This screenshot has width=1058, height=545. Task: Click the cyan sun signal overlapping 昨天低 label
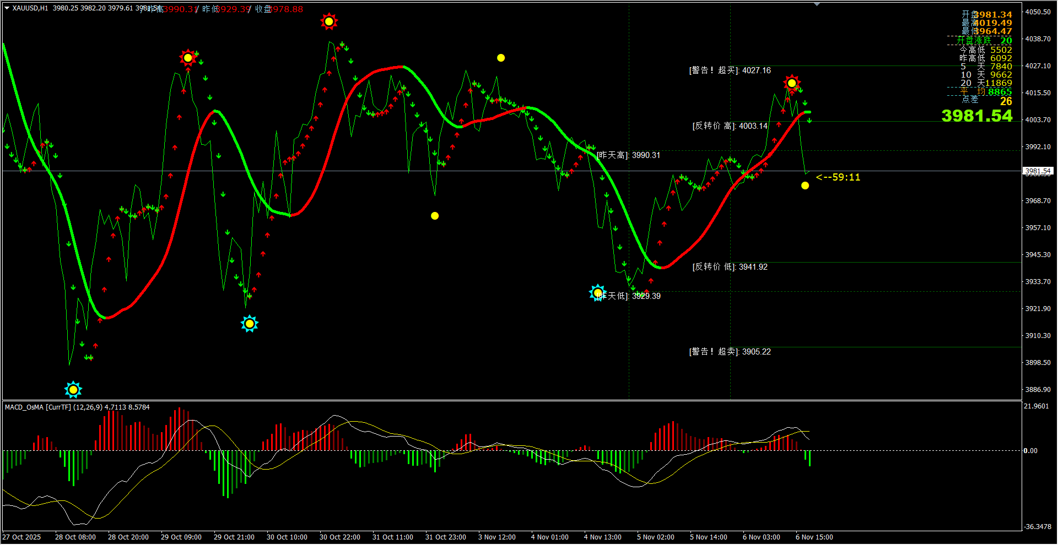[x=597, y=293]
